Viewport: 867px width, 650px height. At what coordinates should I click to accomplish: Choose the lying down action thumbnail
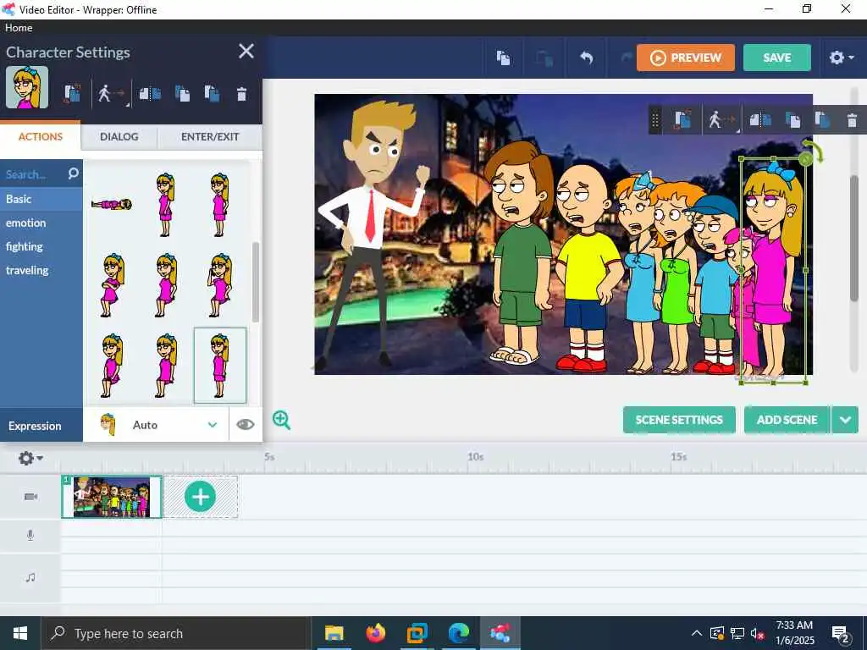point(112,205)
